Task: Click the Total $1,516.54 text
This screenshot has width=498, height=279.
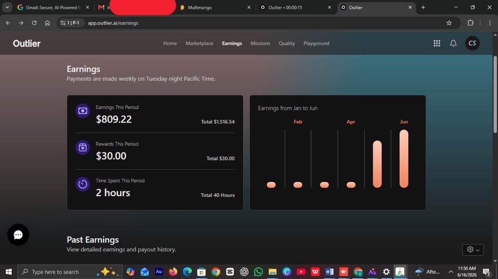Action: pyautogui.click(x=218, y=122)
